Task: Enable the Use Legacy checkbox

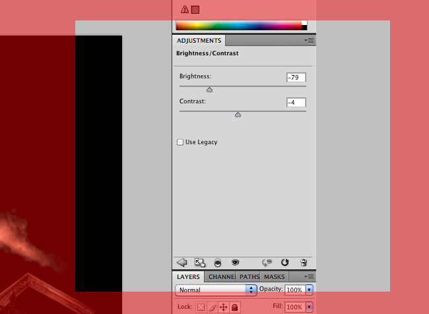Action: pyautogui.click(x=180, y=142)
